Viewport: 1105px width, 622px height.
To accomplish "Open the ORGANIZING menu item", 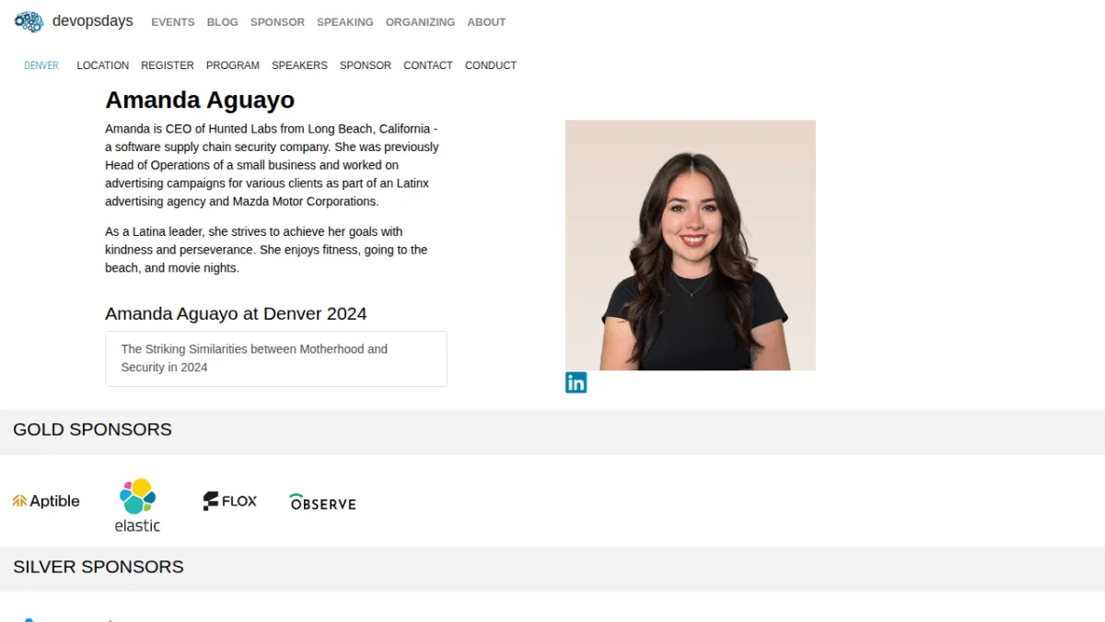I will pos(420,22).
